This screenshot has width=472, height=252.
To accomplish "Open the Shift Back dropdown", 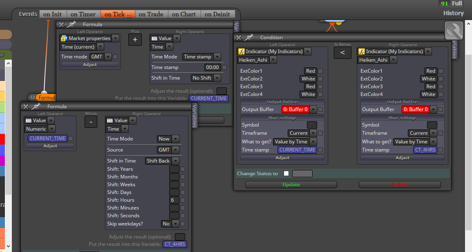I will pyautogui.click(x=162, y=161).
